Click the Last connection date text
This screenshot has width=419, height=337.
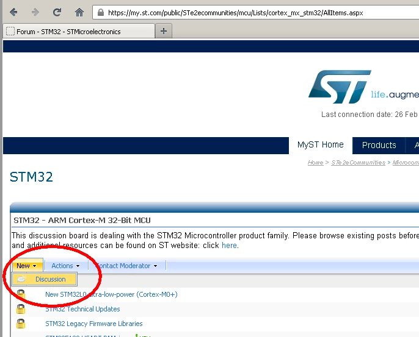pos(370,115)
